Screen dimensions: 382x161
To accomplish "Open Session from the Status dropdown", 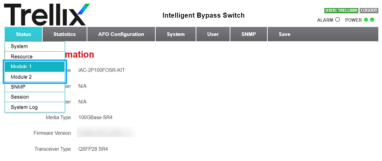I will (35, 97).
